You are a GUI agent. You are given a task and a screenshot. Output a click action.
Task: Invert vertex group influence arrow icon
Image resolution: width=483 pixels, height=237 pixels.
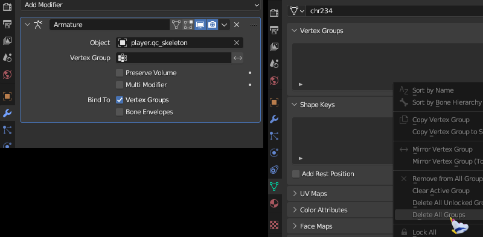237,58
